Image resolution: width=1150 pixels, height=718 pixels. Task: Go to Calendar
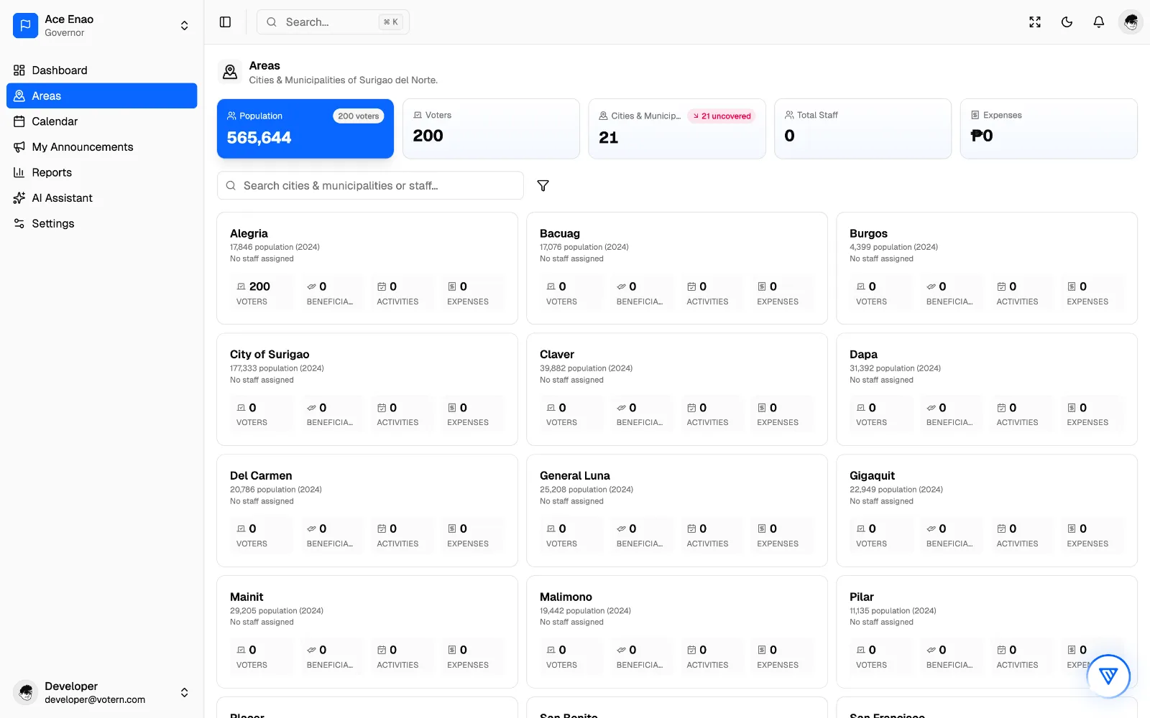pos(101,121)
